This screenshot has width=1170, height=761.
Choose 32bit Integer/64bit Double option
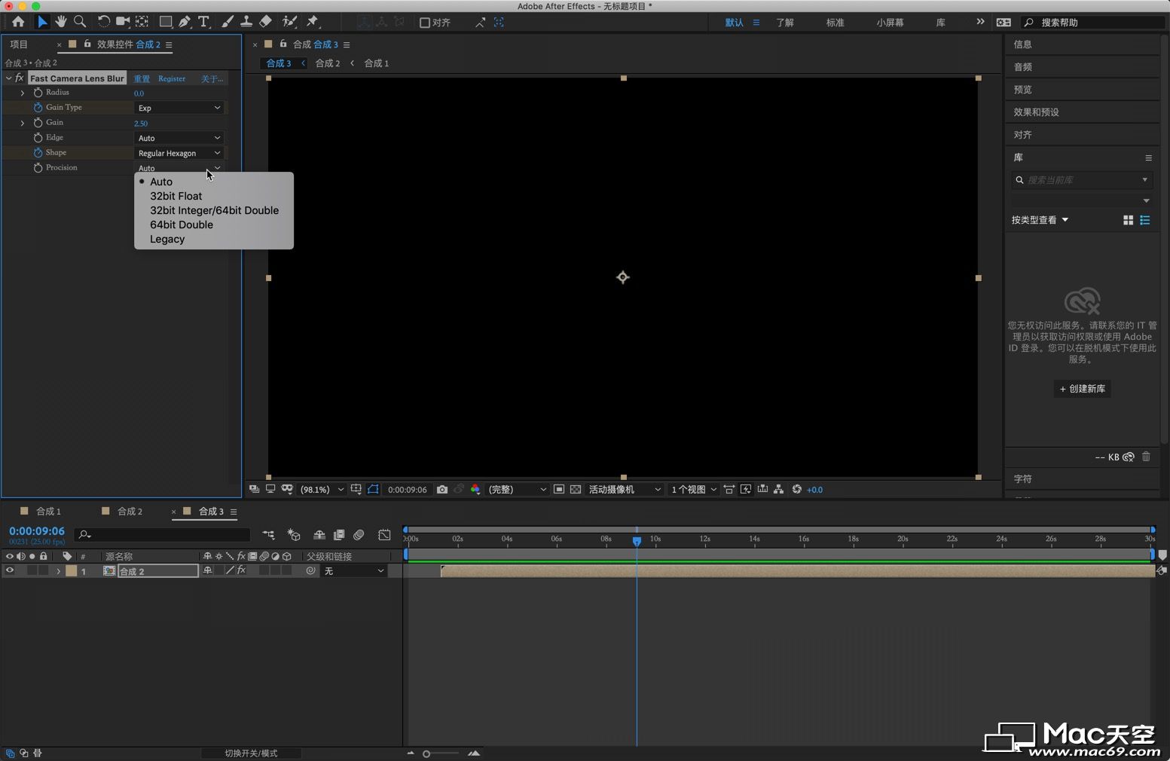pyautogui.click(x=214, y=210)
